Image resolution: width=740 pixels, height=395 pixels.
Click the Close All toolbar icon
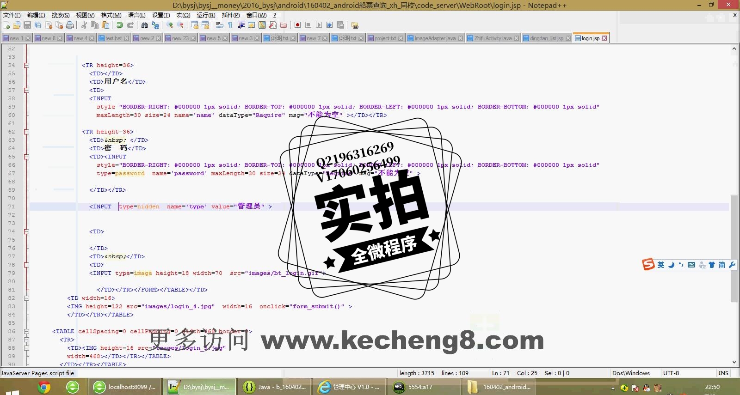tap(59, 25)
